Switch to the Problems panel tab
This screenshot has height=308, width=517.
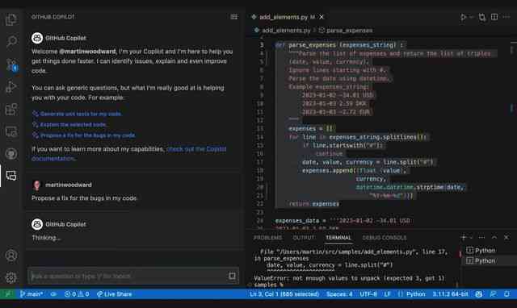pyautogui.click(x=267, y=238)
